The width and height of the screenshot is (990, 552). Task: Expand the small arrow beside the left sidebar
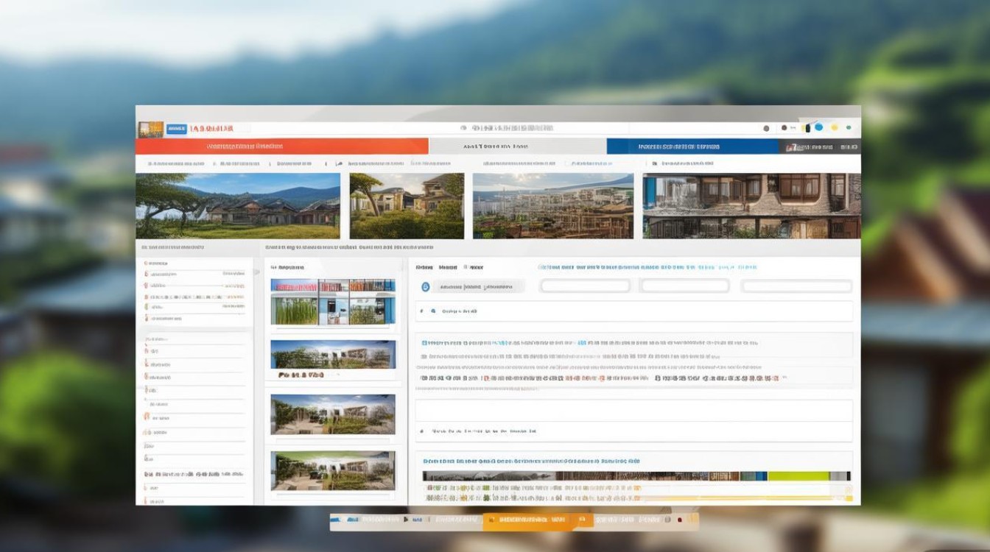point(257,272)
